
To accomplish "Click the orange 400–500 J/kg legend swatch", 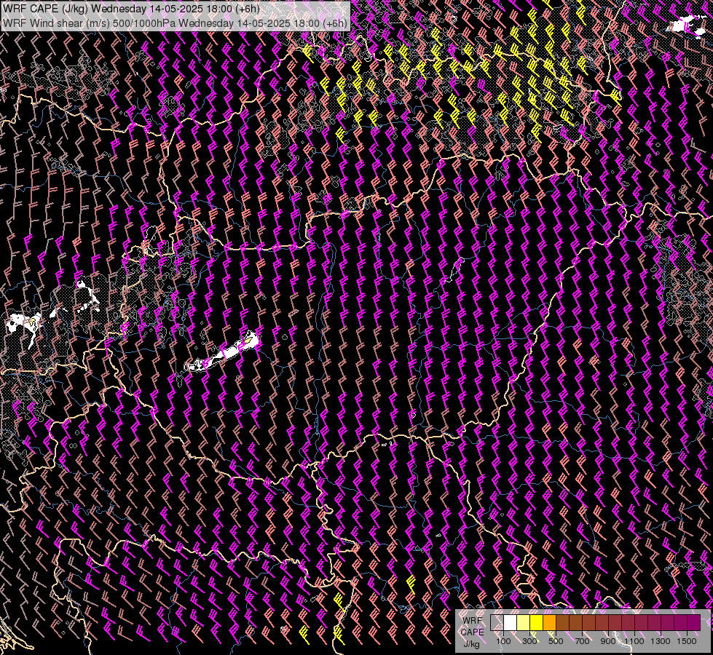I will (x=549, y=622).
